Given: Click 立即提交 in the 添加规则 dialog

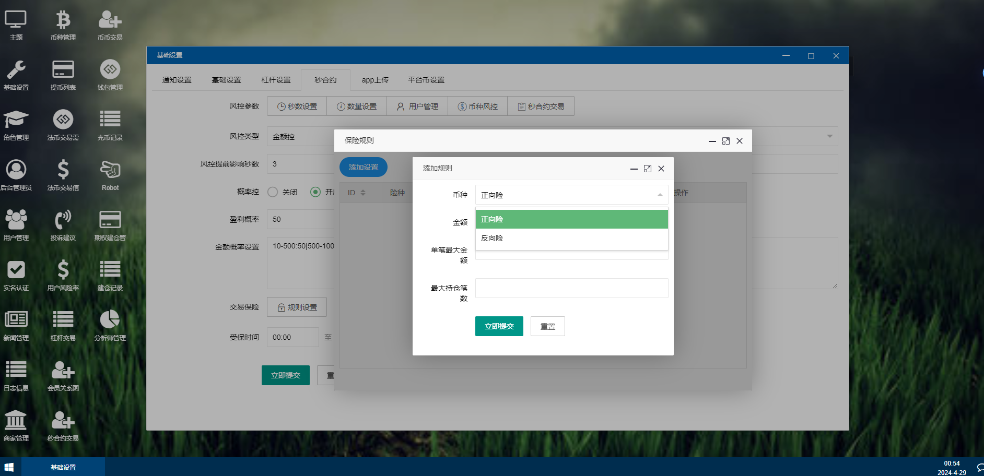Looking at the screenshot, I should tap(499, 326).
